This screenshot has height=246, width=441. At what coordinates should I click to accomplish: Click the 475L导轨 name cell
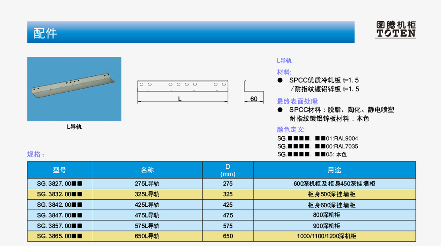click(147, 215)
